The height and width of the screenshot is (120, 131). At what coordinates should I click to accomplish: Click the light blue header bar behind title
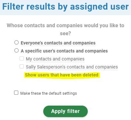click(x=65, y=7)
